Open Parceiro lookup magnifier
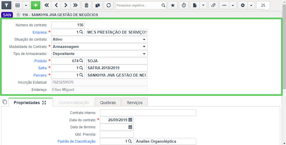286x145 pixels. [x=81, y=75]
